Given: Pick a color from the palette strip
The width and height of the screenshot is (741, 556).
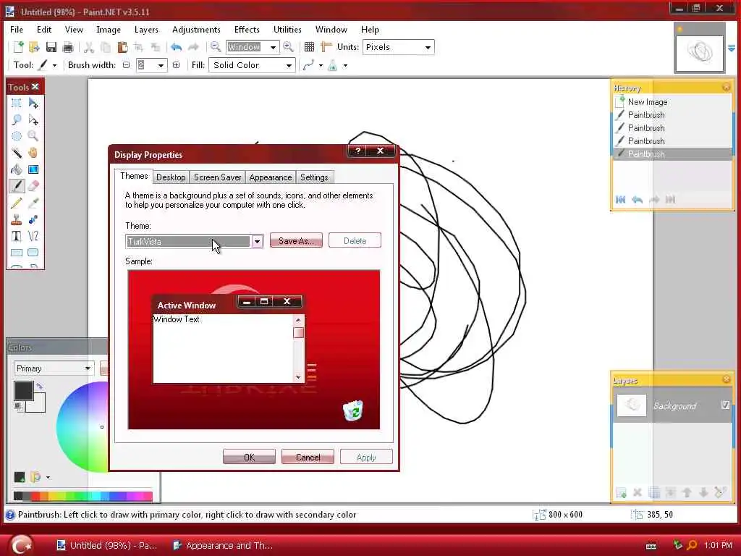Looking at the screenshot, I should point(83,496).
